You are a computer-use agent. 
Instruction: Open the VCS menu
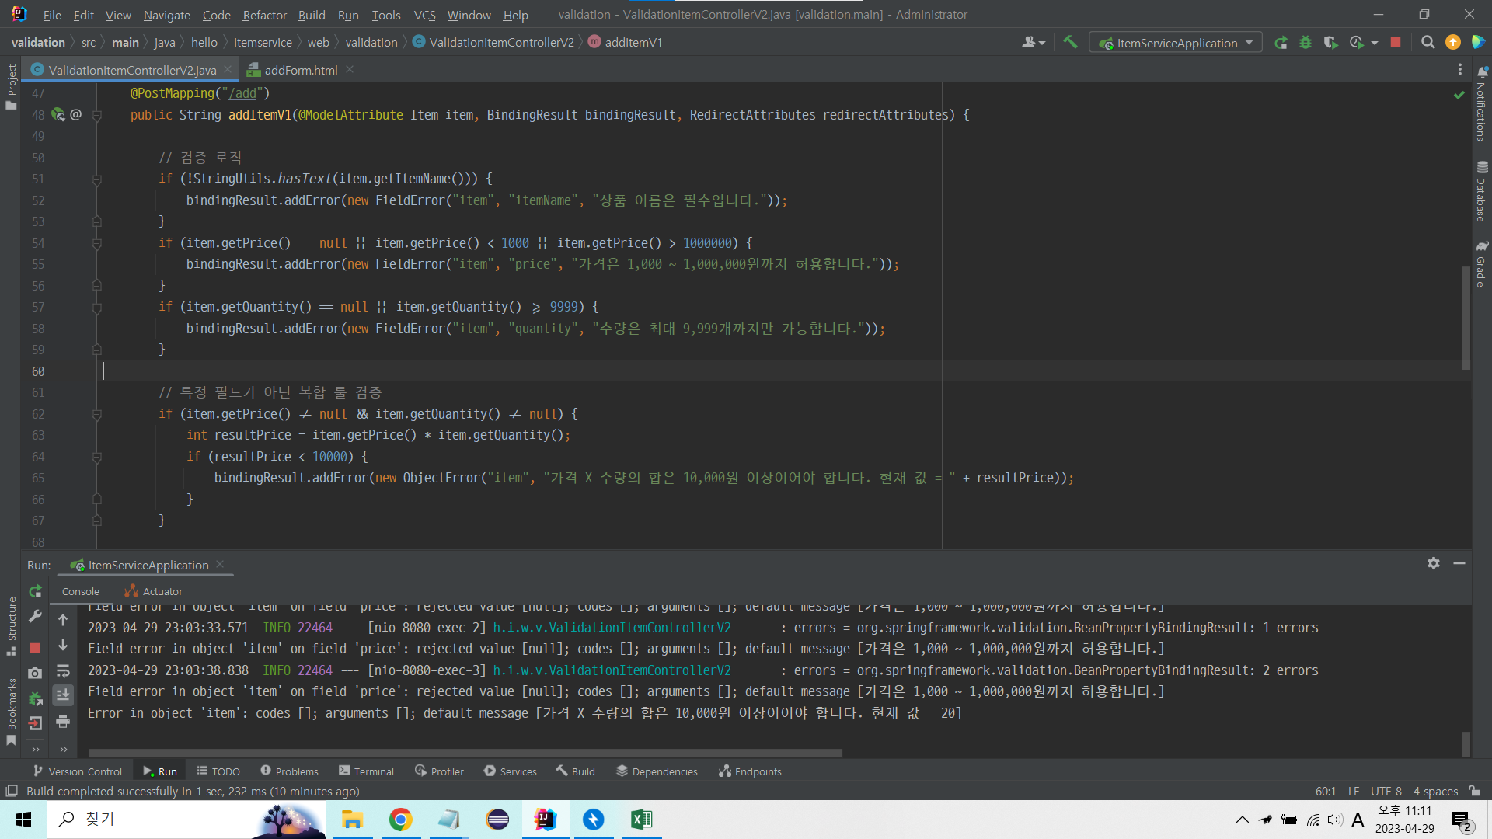pos(424,15)
